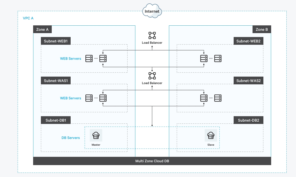
Task: Click the Slave DB server icon
Action: click(x=211, y=135)
